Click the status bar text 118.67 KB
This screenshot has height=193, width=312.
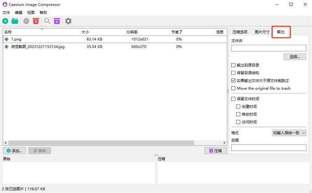point(36,189)
